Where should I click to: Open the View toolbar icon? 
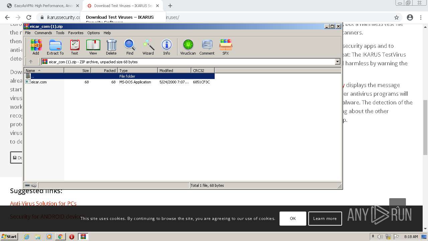click(93, 47)
